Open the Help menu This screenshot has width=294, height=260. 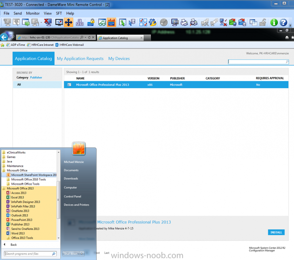70,13
